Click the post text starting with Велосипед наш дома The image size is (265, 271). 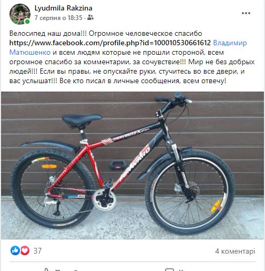[132, 57]
